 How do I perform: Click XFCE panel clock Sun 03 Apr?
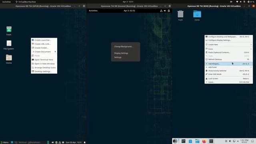(74, 142)
